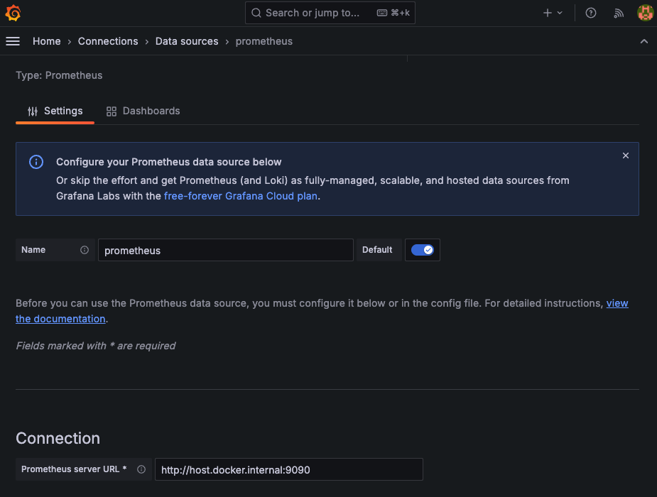Open the hamburger navigation menu

(13, 41)
